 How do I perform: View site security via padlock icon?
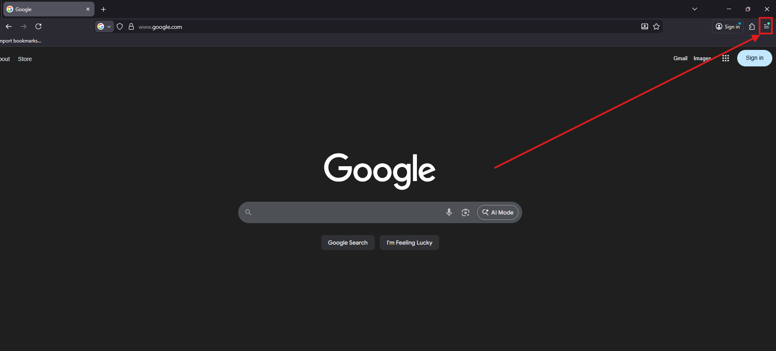click(x=131, y=26)
